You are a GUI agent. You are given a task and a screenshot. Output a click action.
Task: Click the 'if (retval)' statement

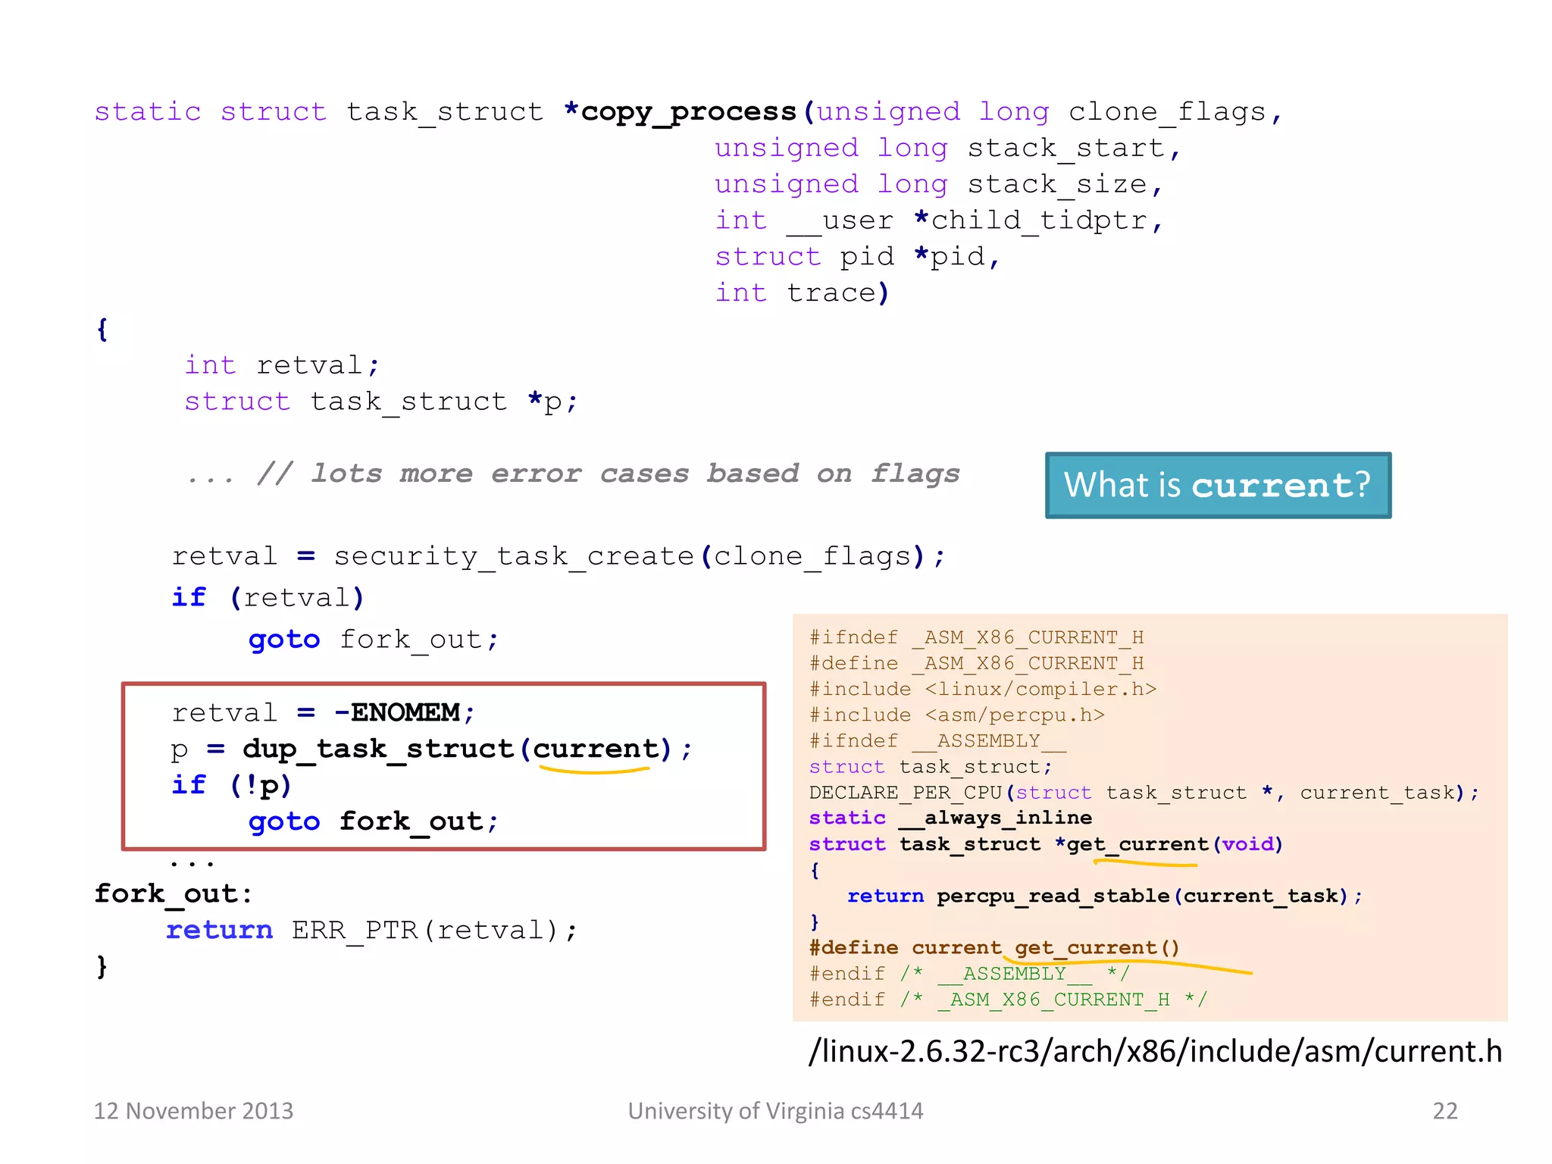[x=268, y=598]
